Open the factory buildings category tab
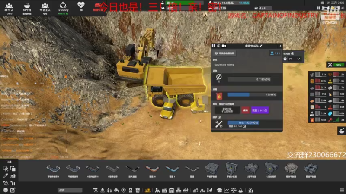This screenshot has width=346, height=194. (164, 190)
